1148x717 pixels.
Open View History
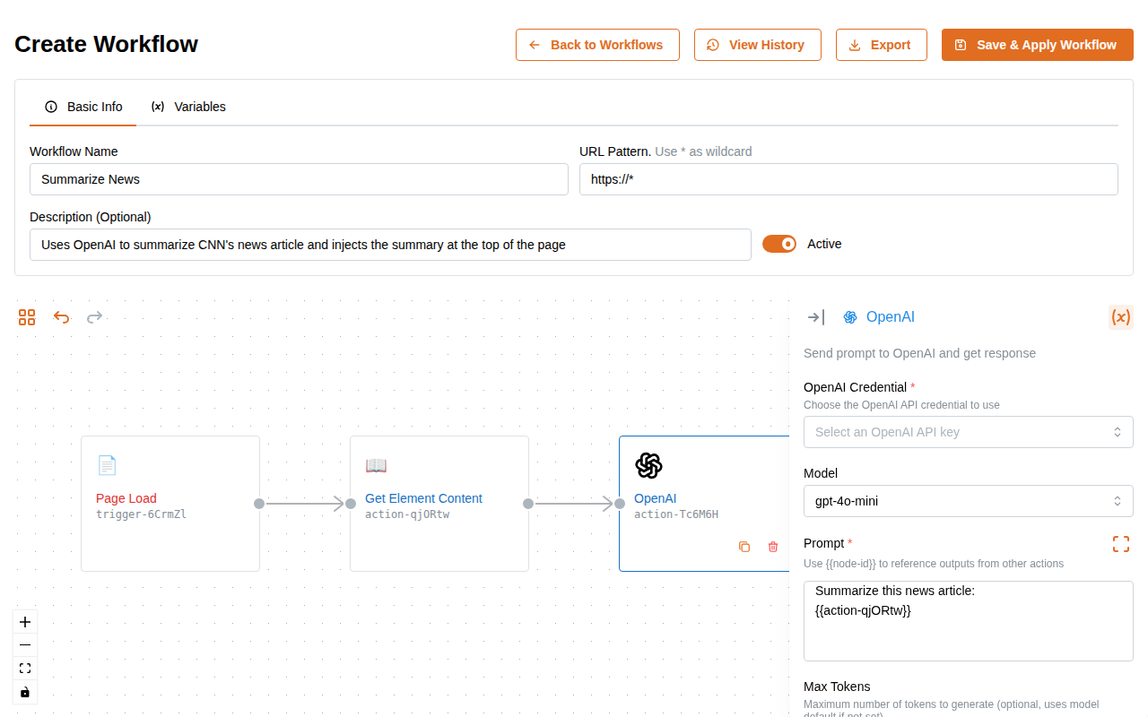point(757,44)
